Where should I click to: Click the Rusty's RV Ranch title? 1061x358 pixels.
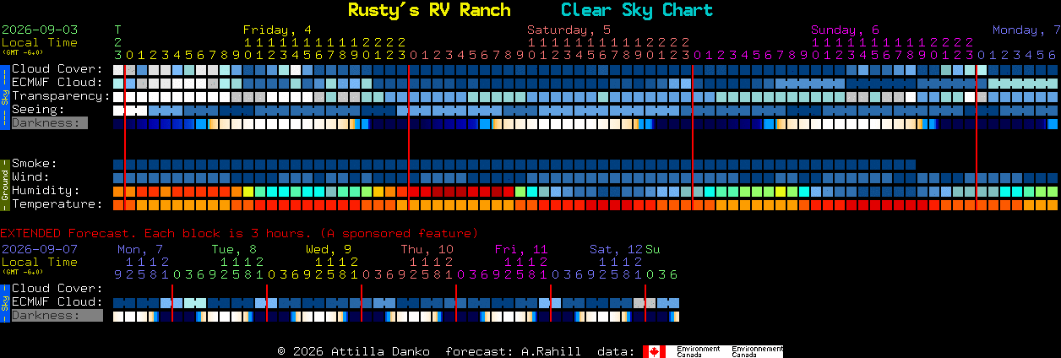point(429,10)
